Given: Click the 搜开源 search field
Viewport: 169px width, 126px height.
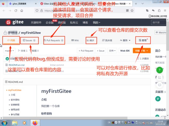Looking at the screenshot, I should (159, 23).
